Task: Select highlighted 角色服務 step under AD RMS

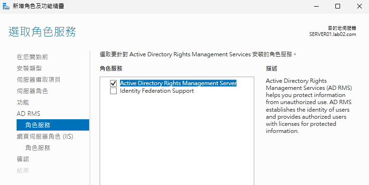Action: click(x=53, y=125)
